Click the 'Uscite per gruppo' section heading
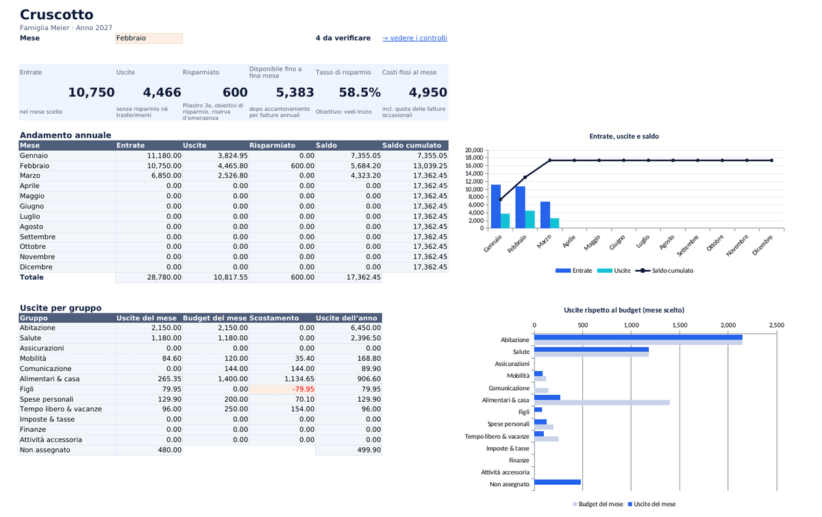The height and width of the screenshot is (517, 822). [60, 308]
